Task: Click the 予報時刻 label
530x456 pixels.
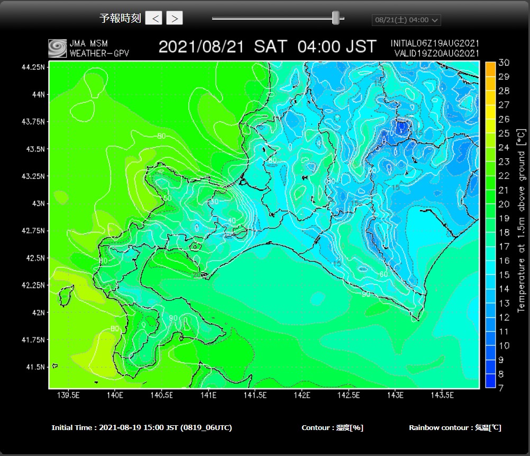Action: [x=120, y=19]
